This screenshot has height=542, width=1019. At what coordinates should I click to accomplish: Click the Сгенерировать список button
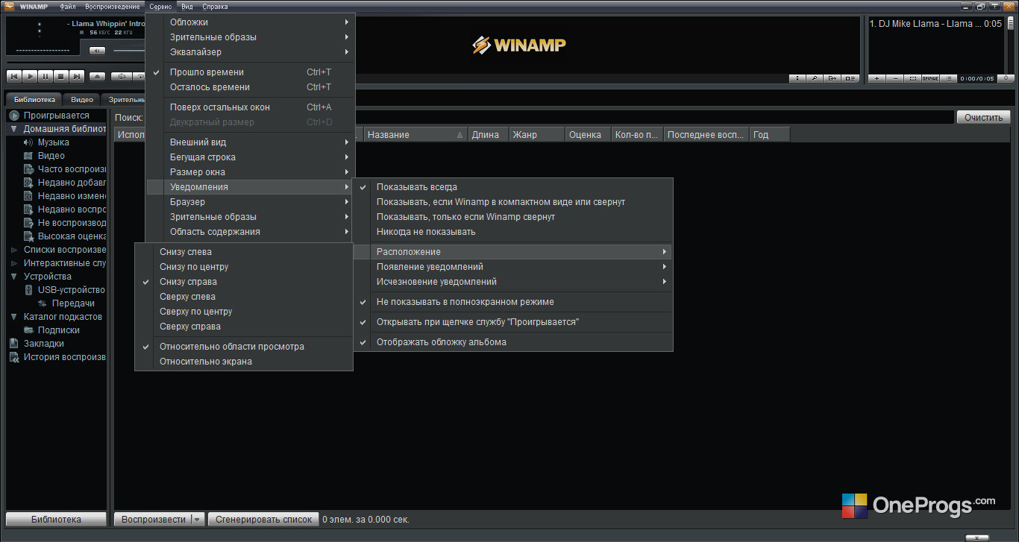coord(263,520)
